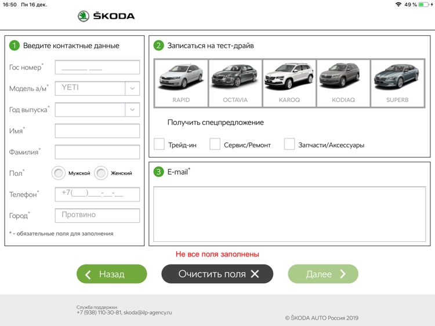Pick the SUPERB car tile
The height and width of the screenshot is (326, 435).
[x=397, y=83]
